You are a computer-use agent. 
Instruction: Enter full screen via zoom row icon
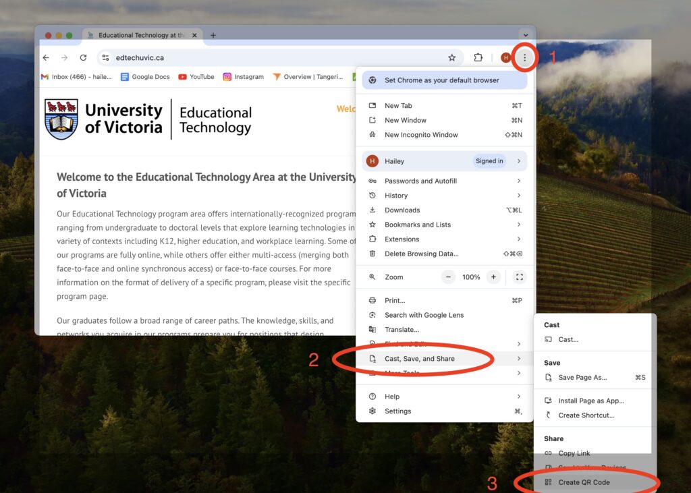pyautogui.click(x=520, y=277)
